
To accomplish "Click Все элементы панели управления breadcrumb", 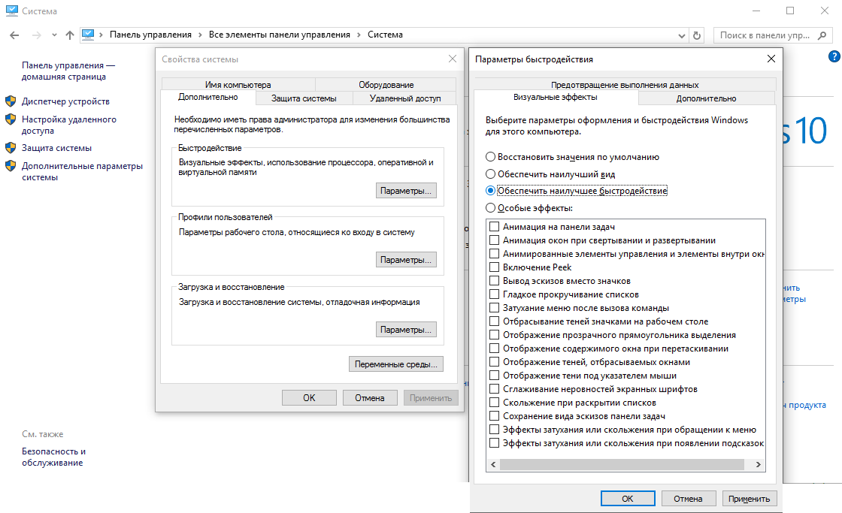I will click(x=279, y=35).
